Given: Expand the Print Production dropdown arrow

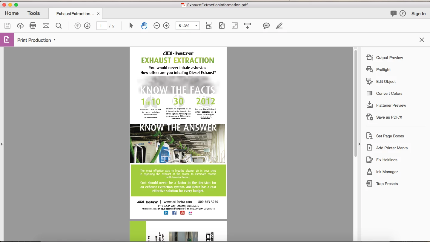Looking at the screenshot, I should click(55, 40).
